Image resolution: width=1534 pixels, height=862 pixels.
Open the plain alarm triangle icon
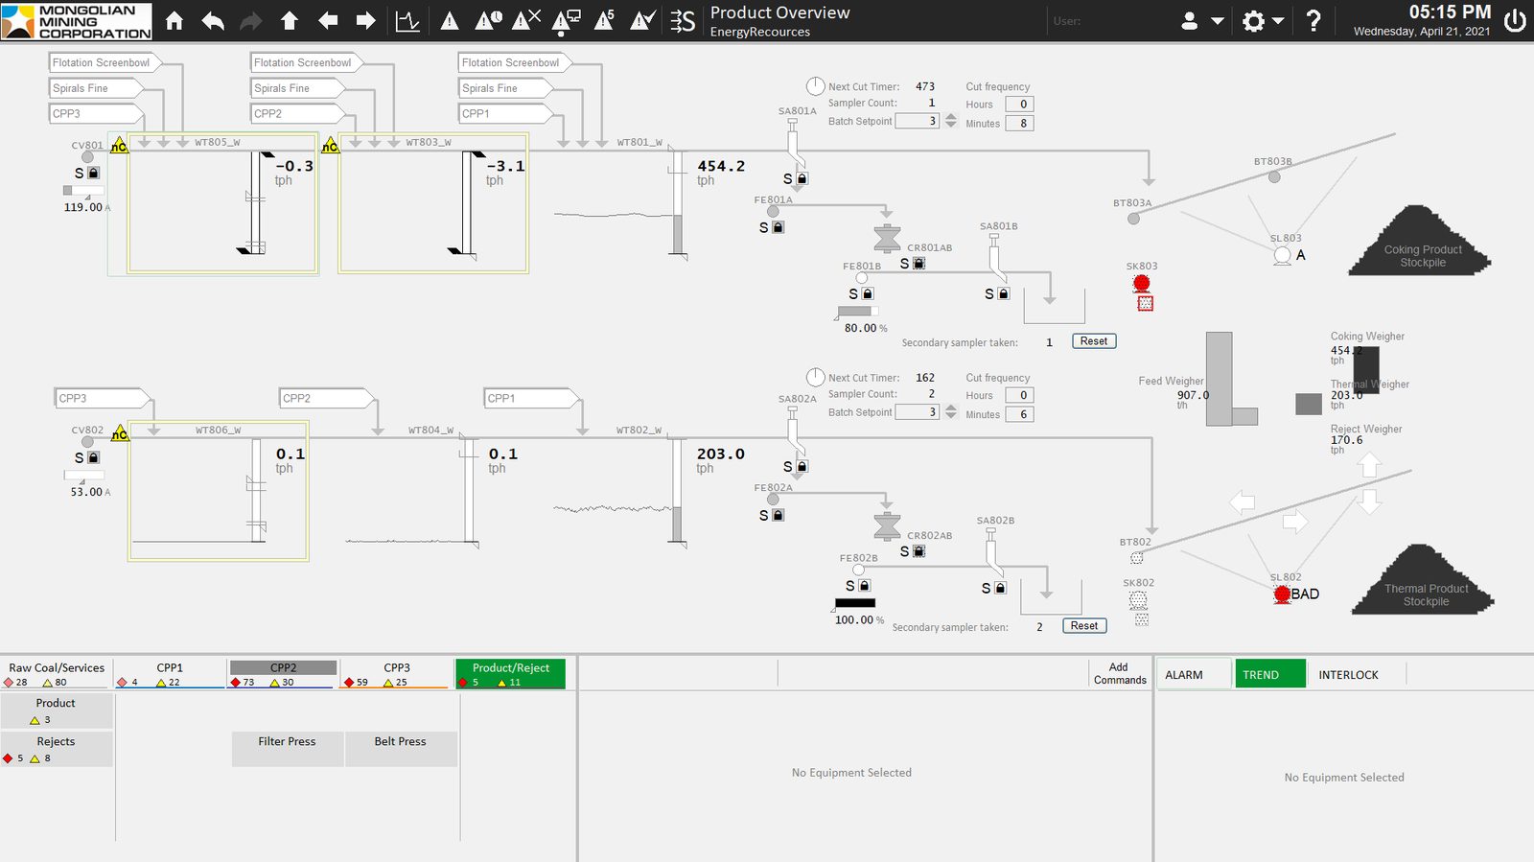(450, 20)
